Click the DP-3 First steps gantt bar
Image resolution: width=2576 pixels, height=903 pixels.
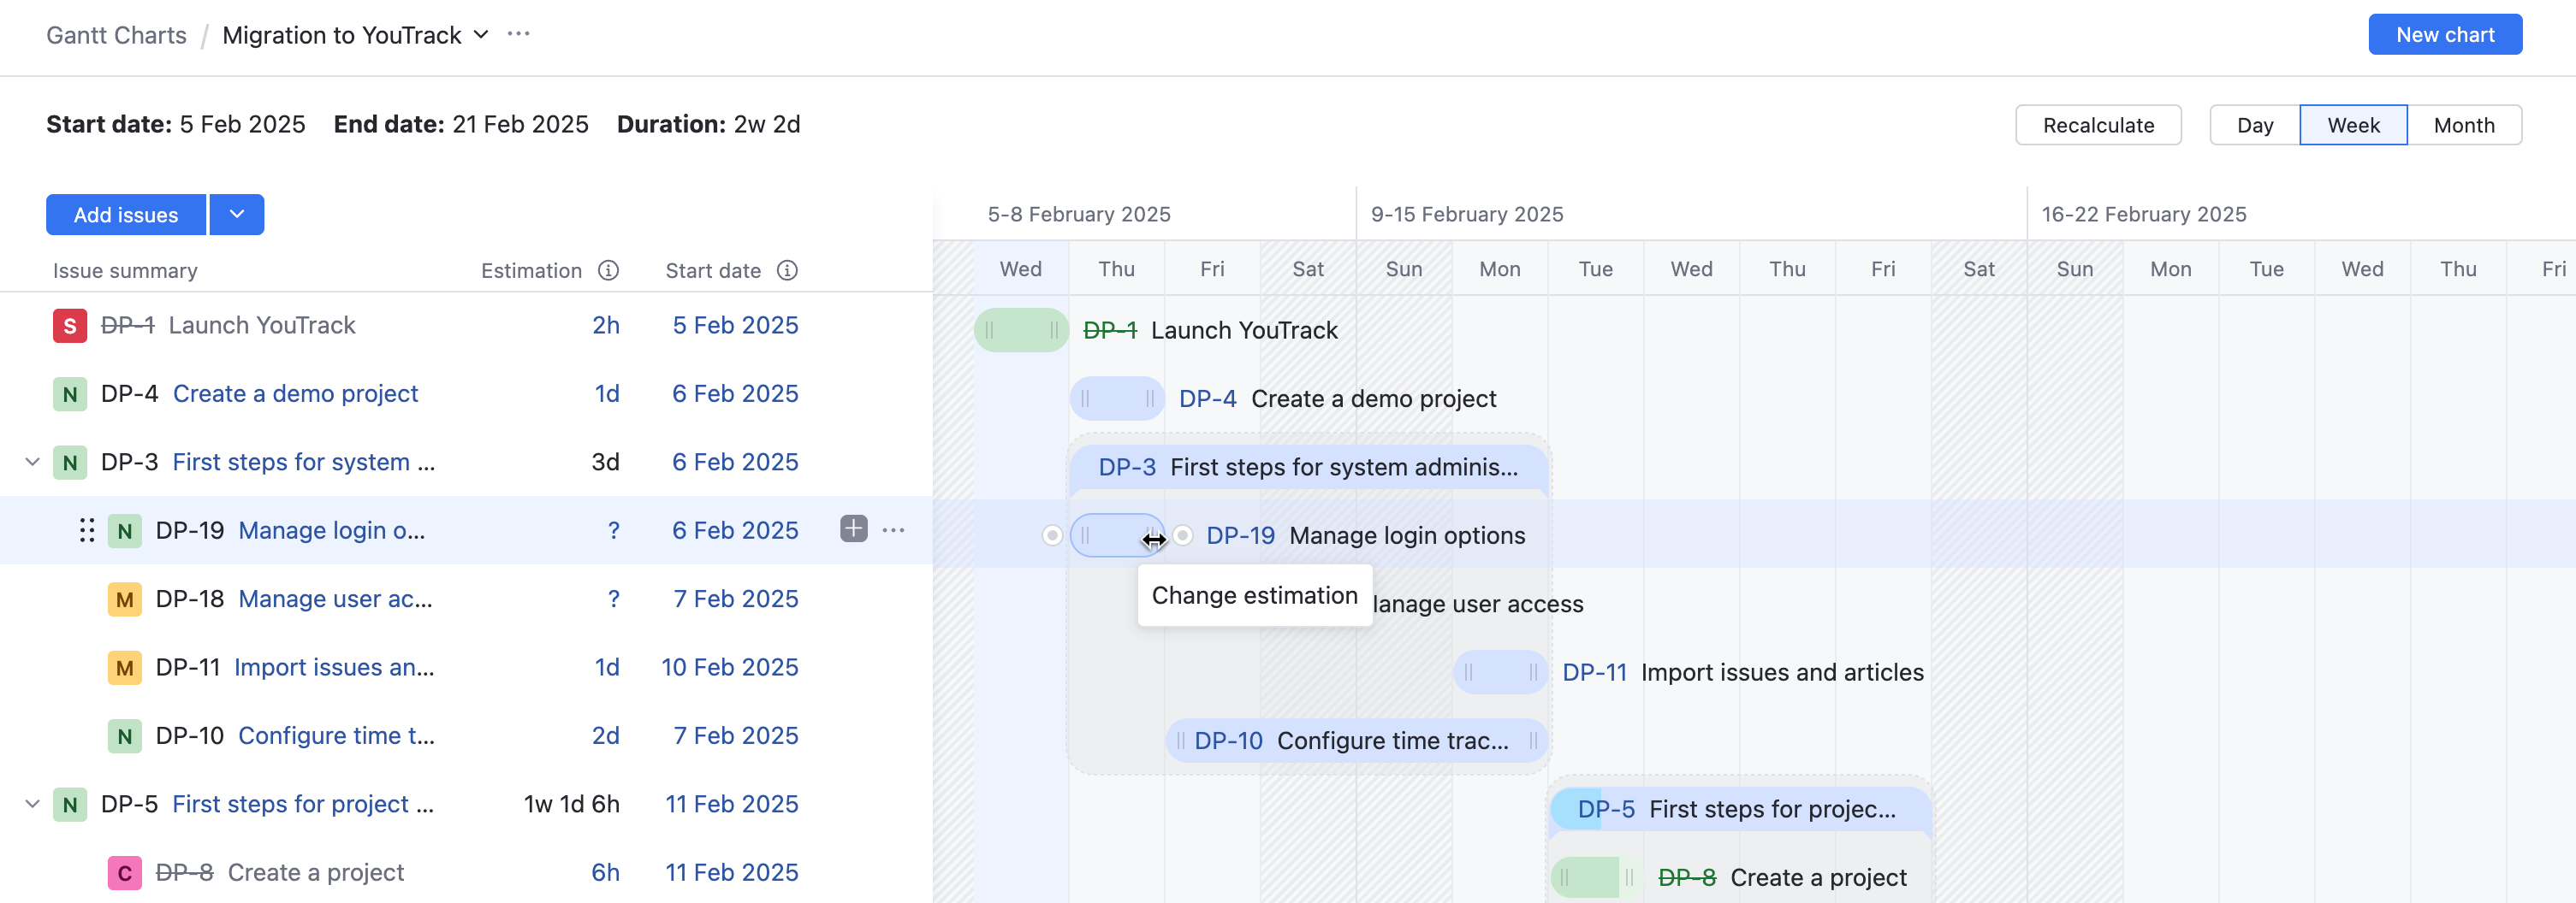[x=1308, y=468]
